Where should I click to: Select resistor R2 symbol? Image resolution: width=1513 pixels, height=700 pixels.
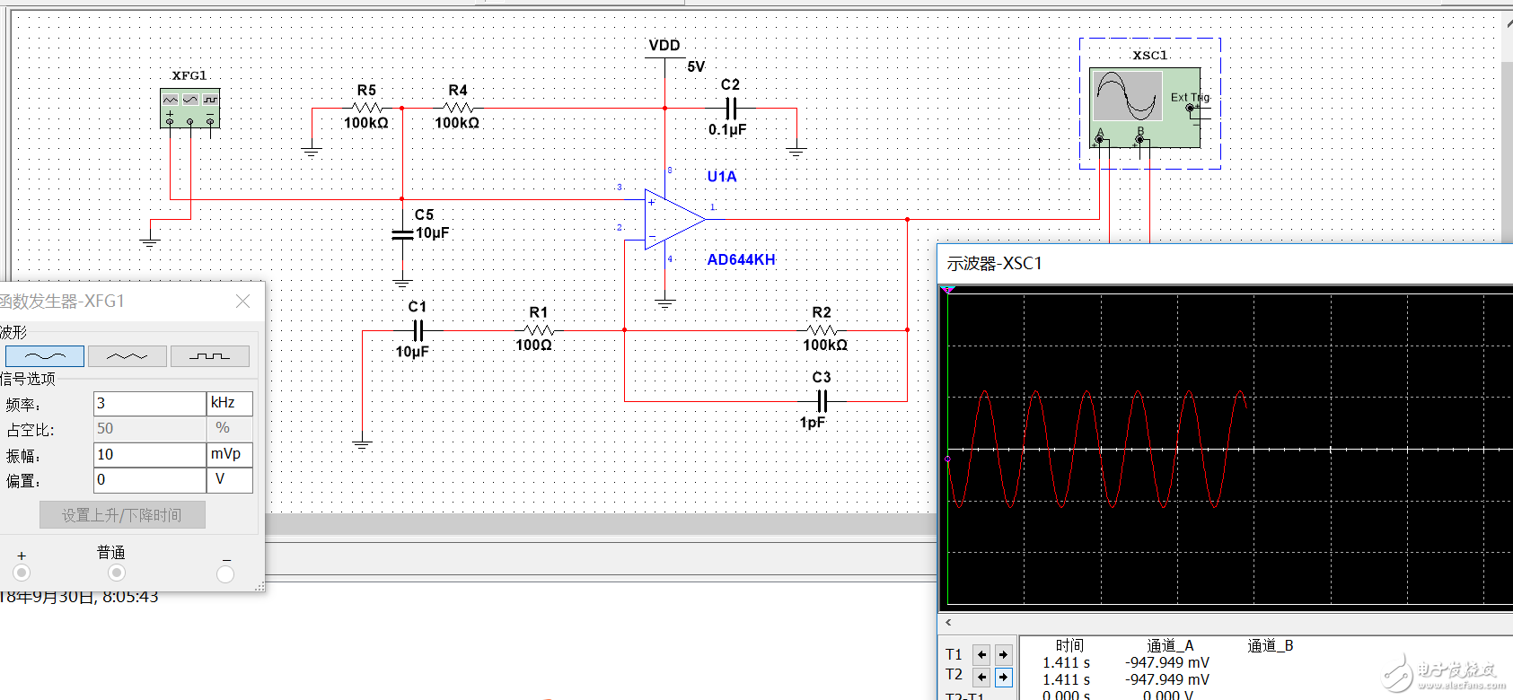click(822, 330)
